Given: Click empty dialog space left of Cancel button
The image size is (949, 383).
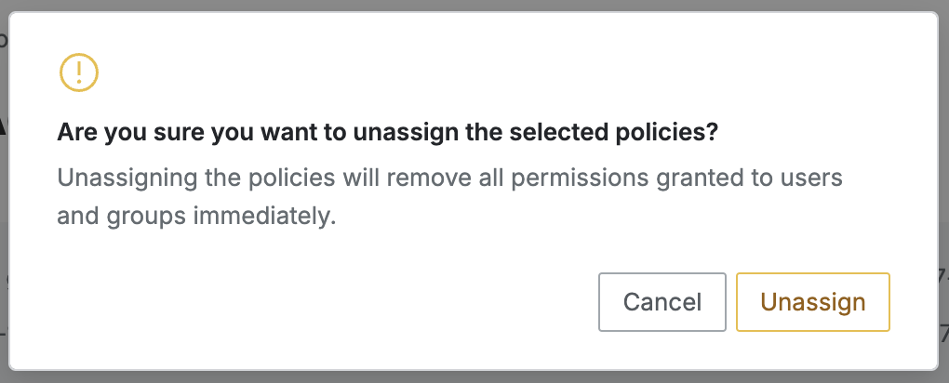Looking at the screenshot, I should coord(326,302).
